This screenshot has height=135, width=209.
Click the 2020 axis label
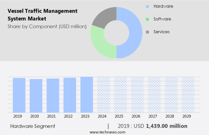pos(34,116)
